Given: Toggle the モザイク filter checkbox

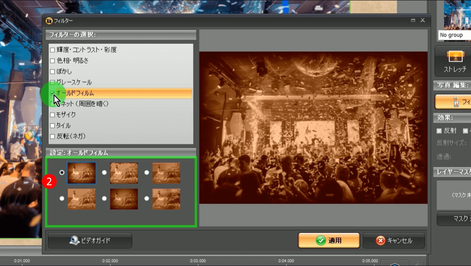Looking at the screenshot, I should 52,115.
